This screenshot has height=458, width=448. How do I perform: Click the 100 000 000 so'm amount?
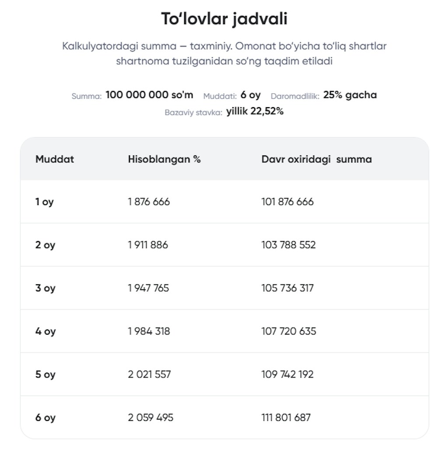(x=149, y=95)
